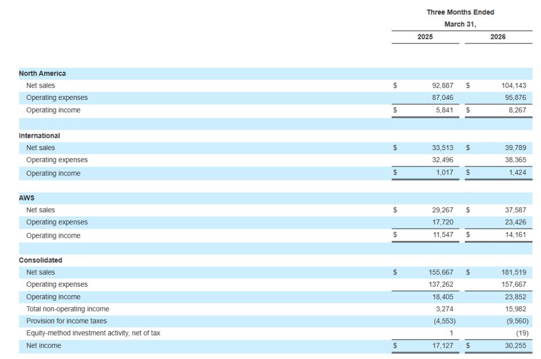This screenshot has width=541, height=359.
Task: Click the International section header
Action: [x=39, y=135]
